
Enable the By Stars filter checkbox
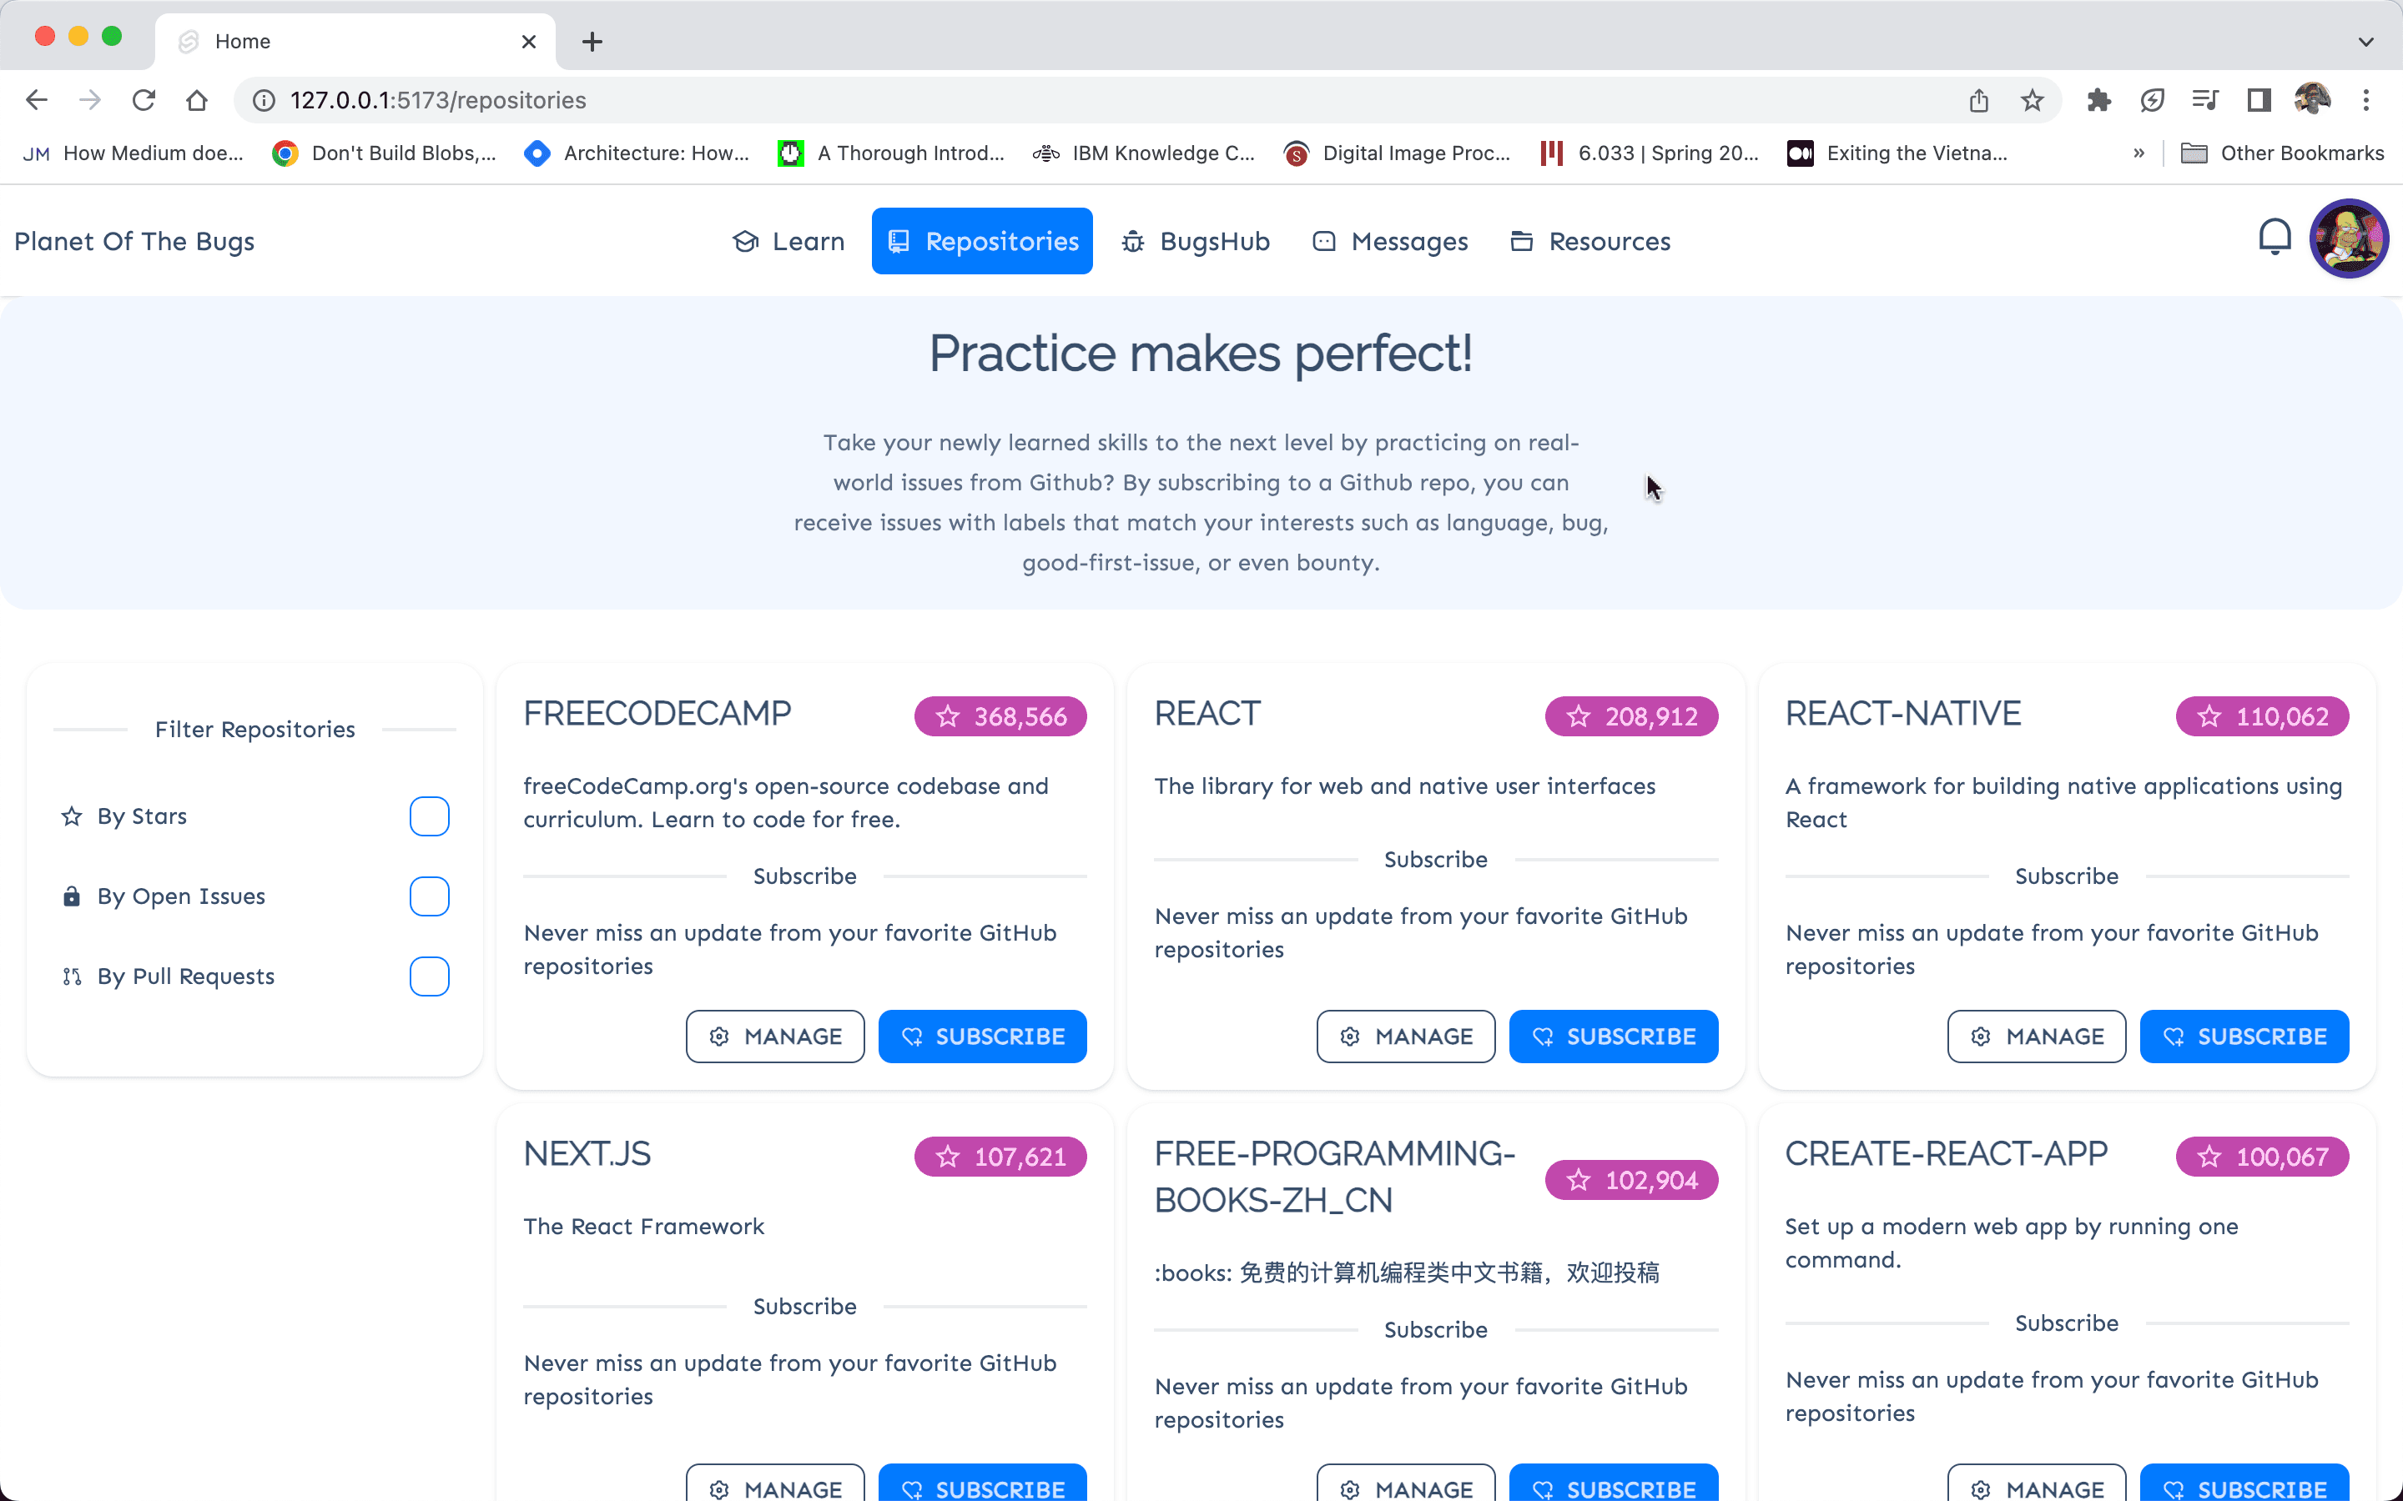pyautogui.click(x=429, y=816)
